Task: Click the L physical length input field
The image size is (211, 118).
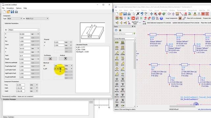Action: (x=59, y=45)
